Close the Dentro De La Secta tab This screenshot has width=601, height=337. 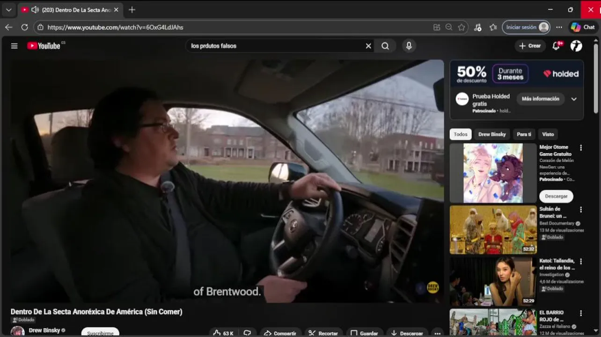[116, 9]
